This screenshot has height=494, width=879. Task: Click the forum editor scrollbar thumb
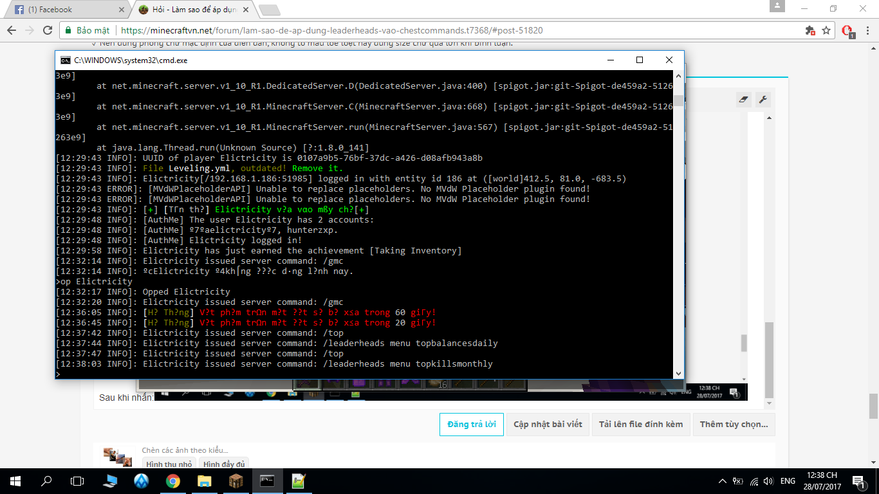pyautogui.click(x=769, y=360)
